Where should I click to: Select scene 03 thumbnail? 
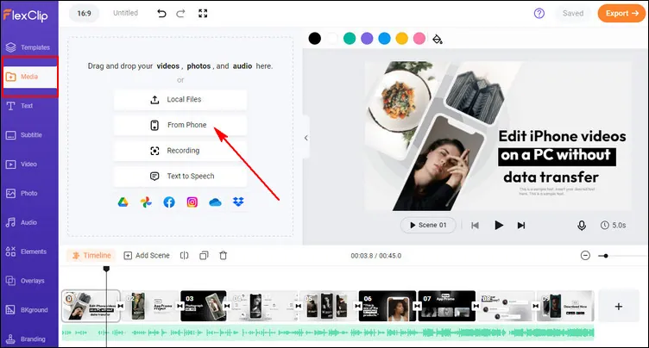coord(204,307)
